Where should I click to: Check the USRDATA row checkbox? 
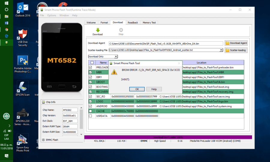[91, 116]
